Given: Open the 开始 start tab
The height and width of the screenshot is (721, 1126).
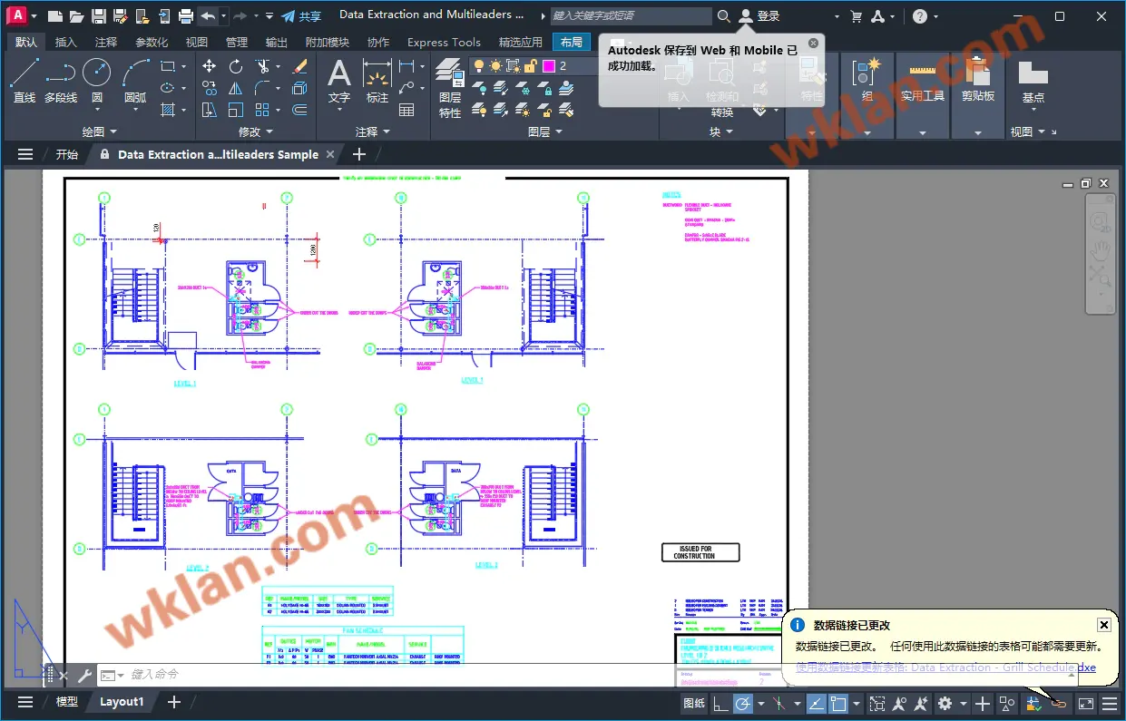Looking at the screenshot, I should (x=66, y=155).
